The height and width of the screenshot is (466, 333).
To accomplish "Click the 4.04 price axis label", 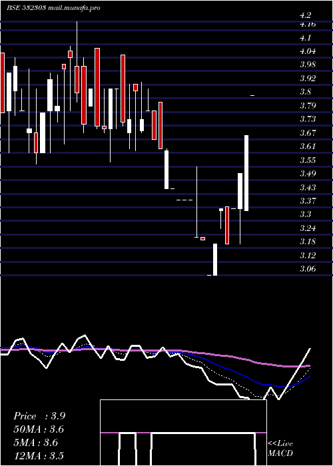I will [x=308, y=51].
